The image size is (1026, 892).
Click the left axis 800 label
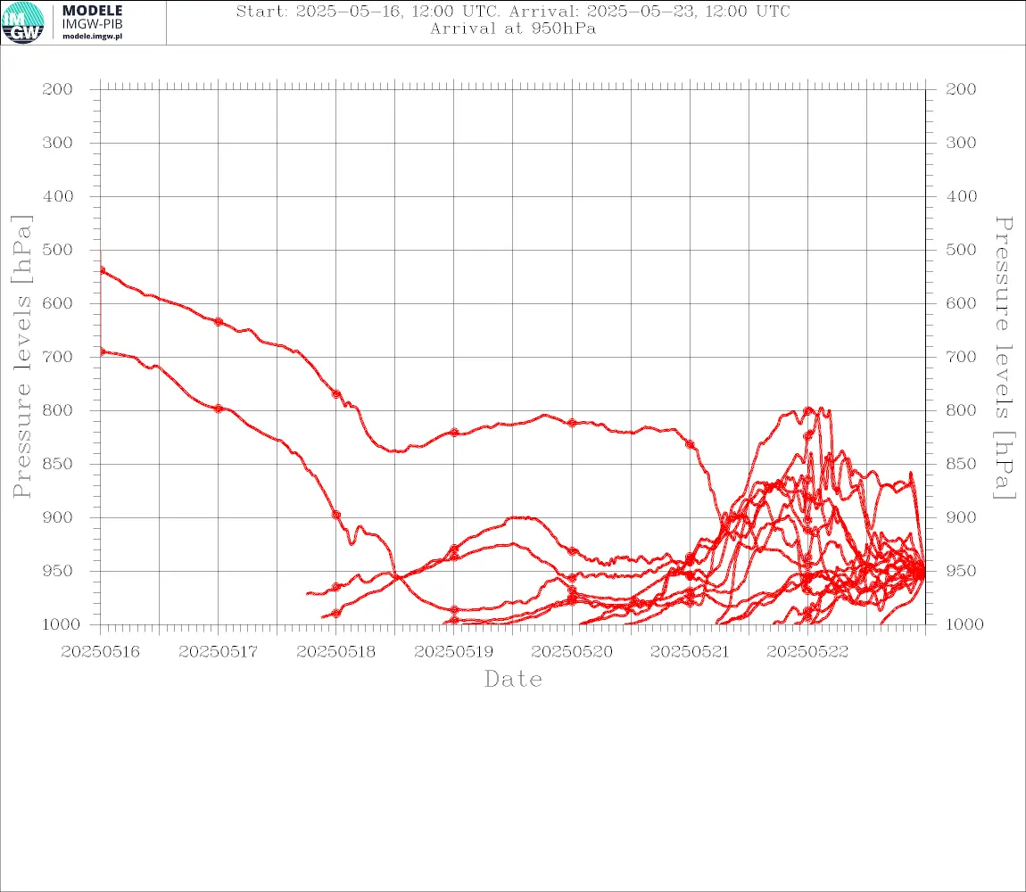pos(58,411)
